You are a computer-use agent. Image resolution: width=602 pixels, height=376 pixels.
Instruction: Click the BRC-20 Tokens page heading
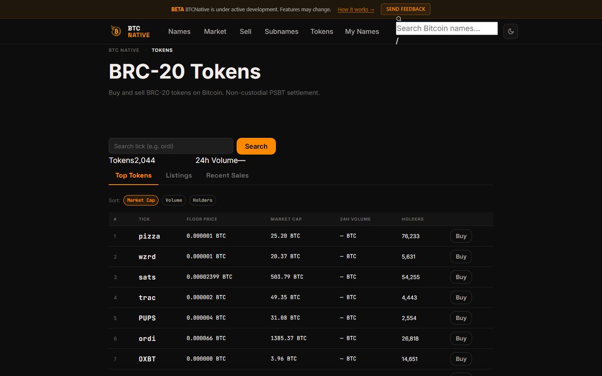(x=185, y=72)
